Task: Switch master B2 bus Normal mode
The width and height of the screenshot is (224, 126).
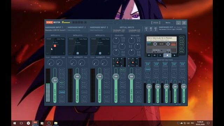Action: click(182, 64)
